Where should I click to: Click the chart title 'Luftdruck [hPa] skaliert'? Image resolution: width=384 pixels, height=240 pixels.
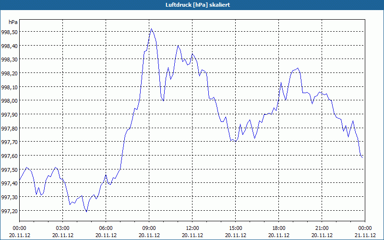(198, 5)
